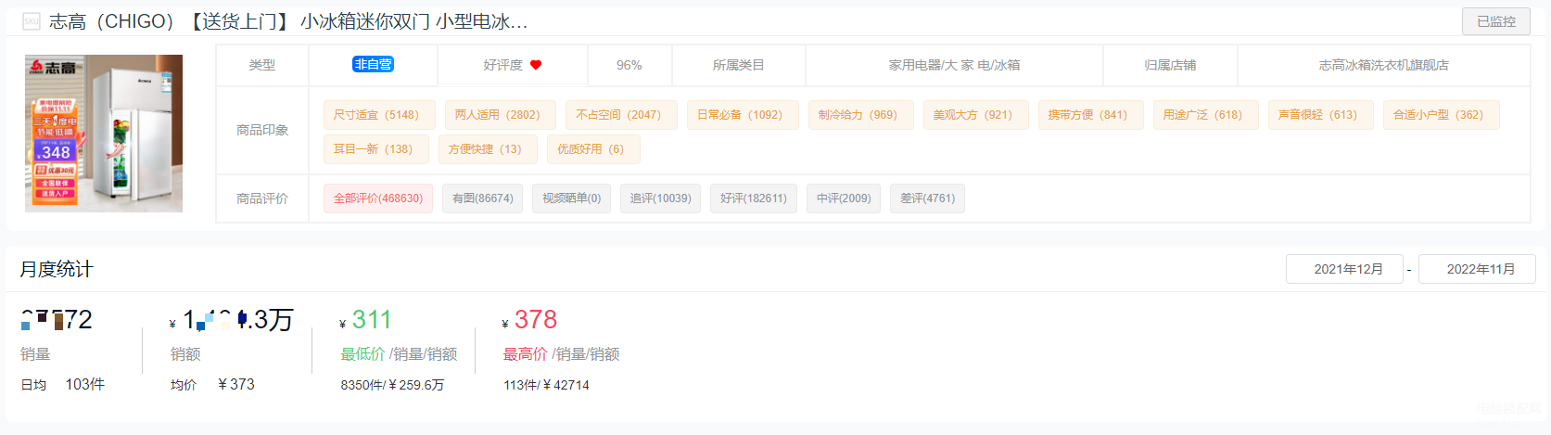
Task: Click the lowest price value 311
Action: point(372,320)
